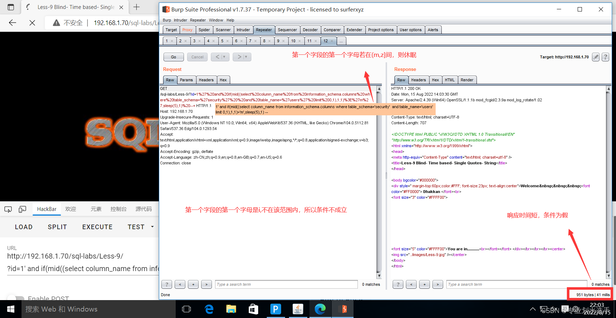Image resolution: width=616 pixels, height=318 pixels.
Task: Switch request view to Params
Action: [x=186, y=80]
